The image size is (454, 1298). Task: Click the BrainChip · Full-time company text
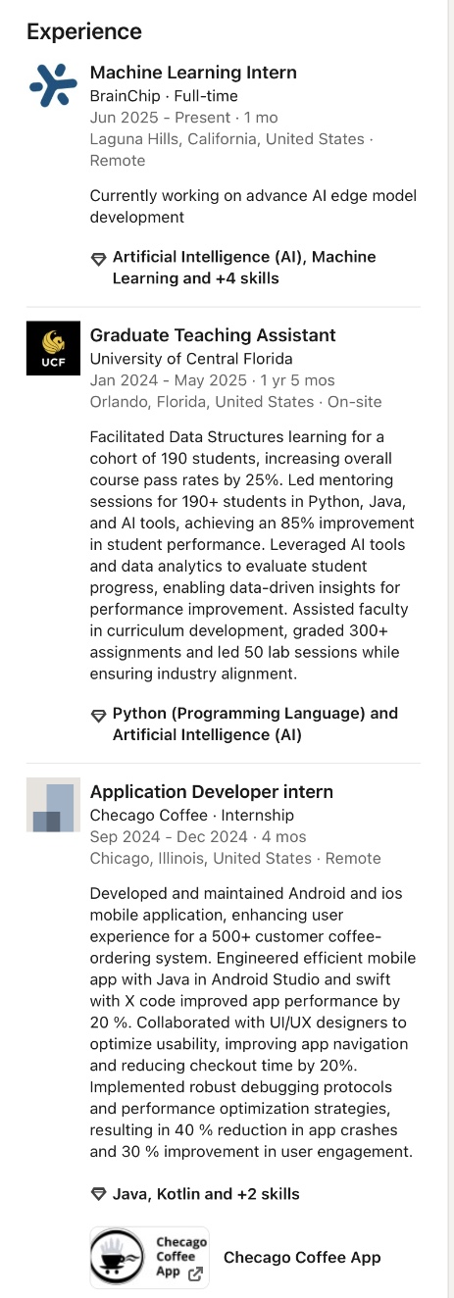tap(164, 96)
